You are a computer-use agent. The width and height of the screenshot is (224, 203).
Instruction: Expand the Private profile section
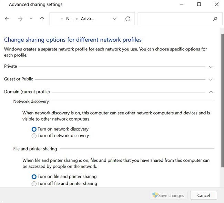(x=211, y=67)
